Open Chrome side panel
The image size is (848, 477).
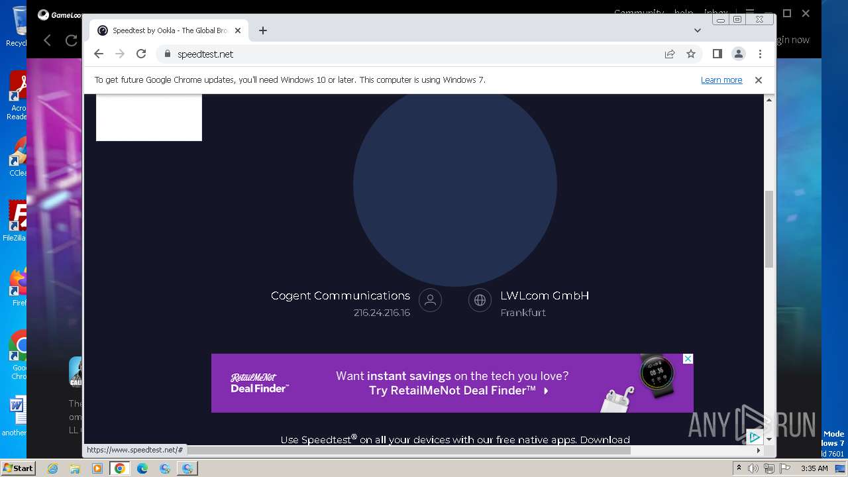coord(717,54)
